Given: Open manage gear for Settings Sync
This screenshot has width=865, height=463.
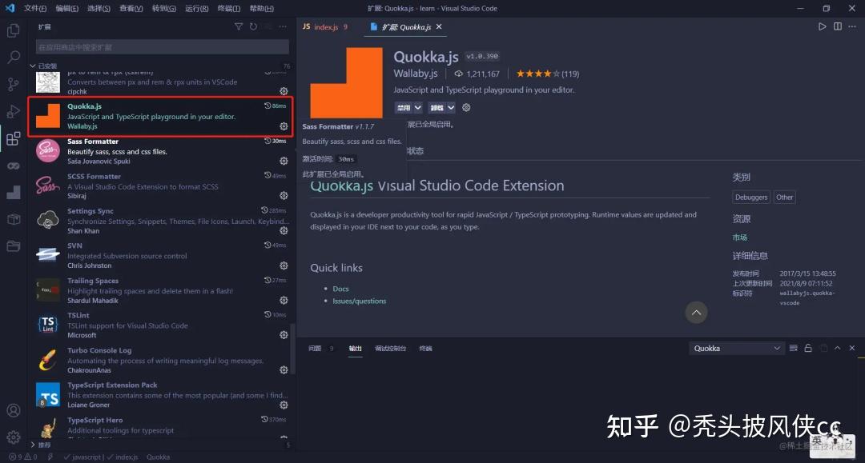Looking at the screenshot, I should pyautogui.click(x=284, y=230).
